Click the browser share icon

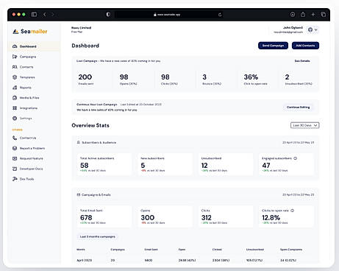pos(303,15)
